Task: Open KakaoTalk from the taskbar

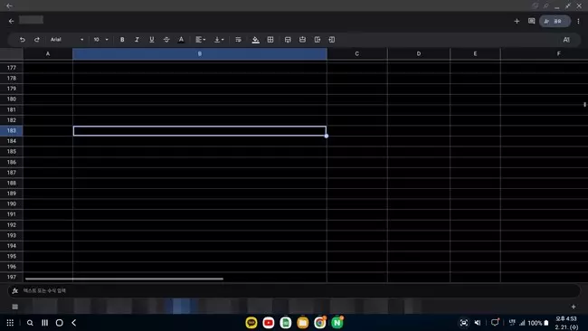Action: (x=251, y=323)
